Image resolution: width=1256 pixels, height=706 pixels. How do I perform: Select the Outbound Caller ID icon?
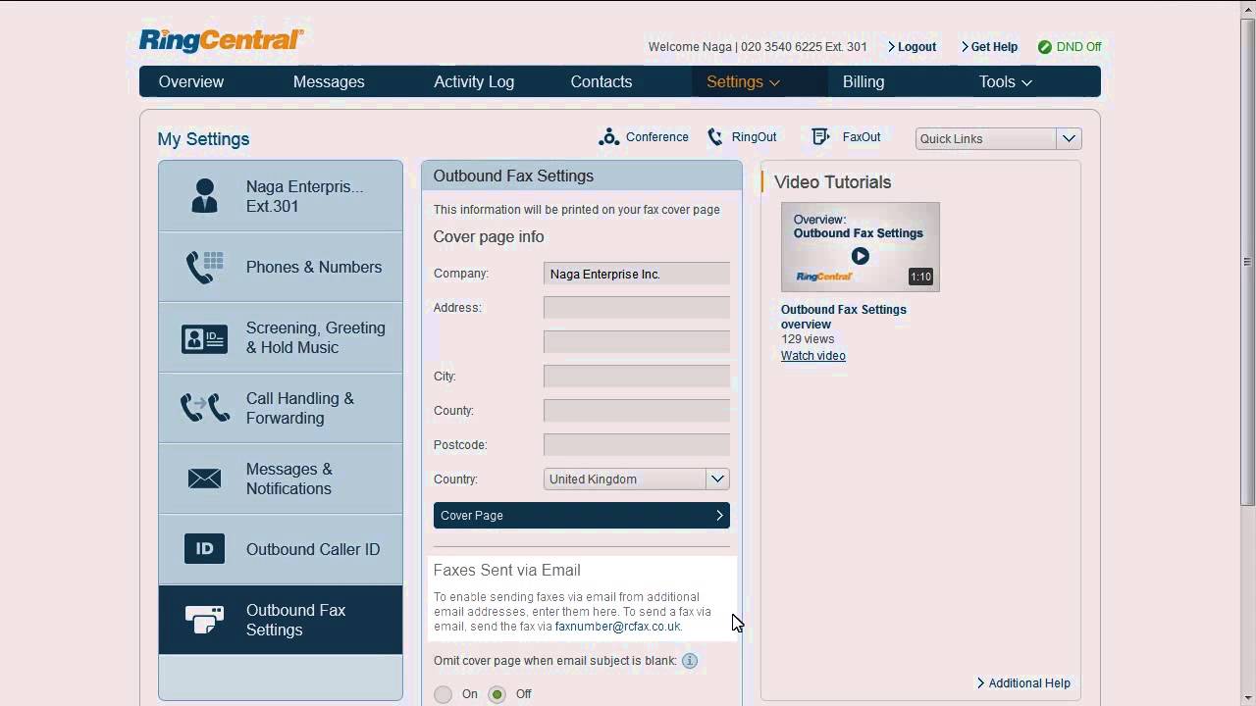click(204, 549)
